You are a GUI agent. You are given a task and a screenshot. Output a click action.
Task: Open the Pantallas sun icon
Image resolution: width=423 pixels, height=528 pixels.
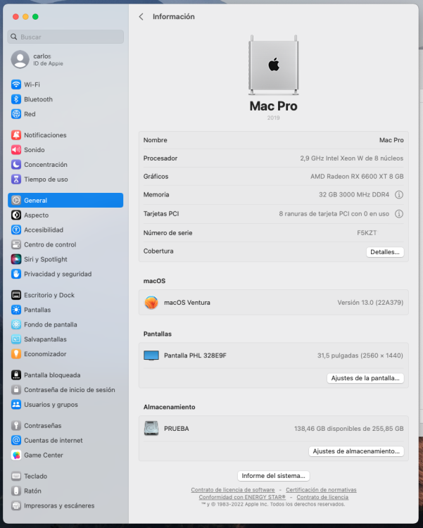(15, 310)
